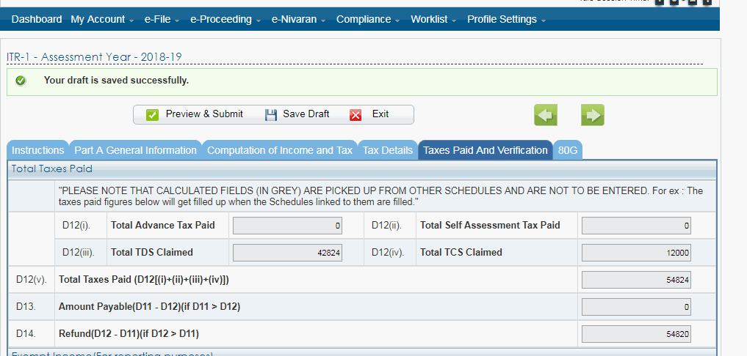Select Computation of Income and Tax tab

pyautogui.click(x=279, y=150)
